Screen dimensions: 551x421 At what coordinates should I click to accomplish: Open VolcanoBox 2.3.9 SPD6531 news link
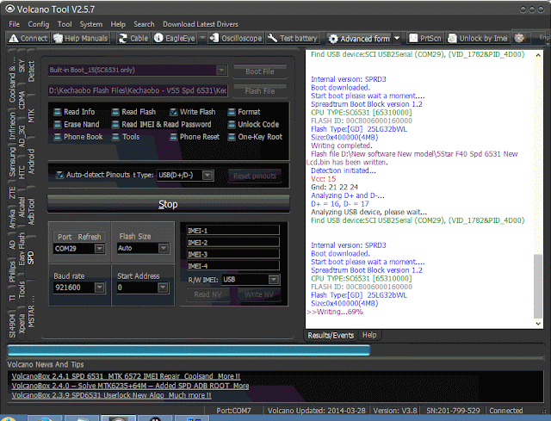pyautogui.click(x=111, y=395)
